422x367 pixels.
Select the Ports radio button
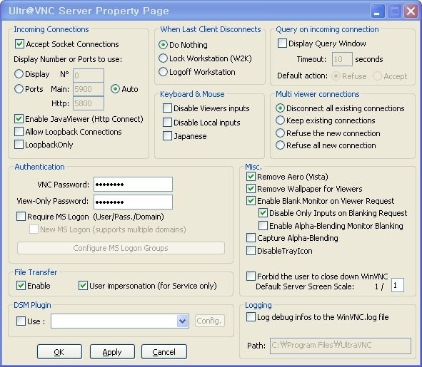coord(19,89)
